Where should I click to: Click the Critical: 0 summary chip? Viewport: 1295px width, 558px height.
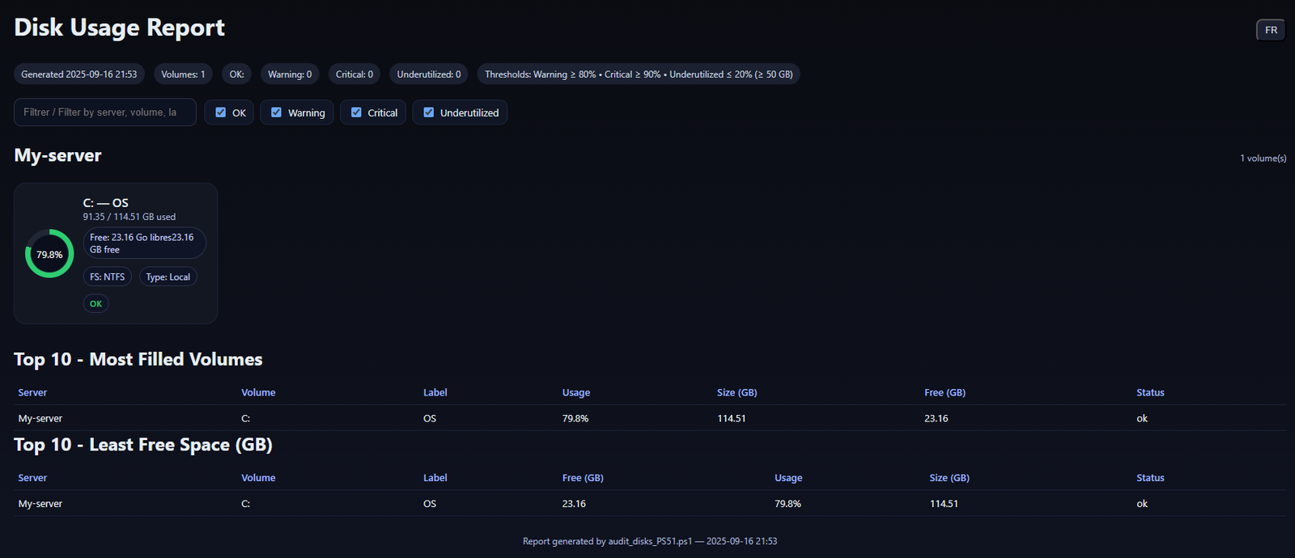tap(355, 74)
